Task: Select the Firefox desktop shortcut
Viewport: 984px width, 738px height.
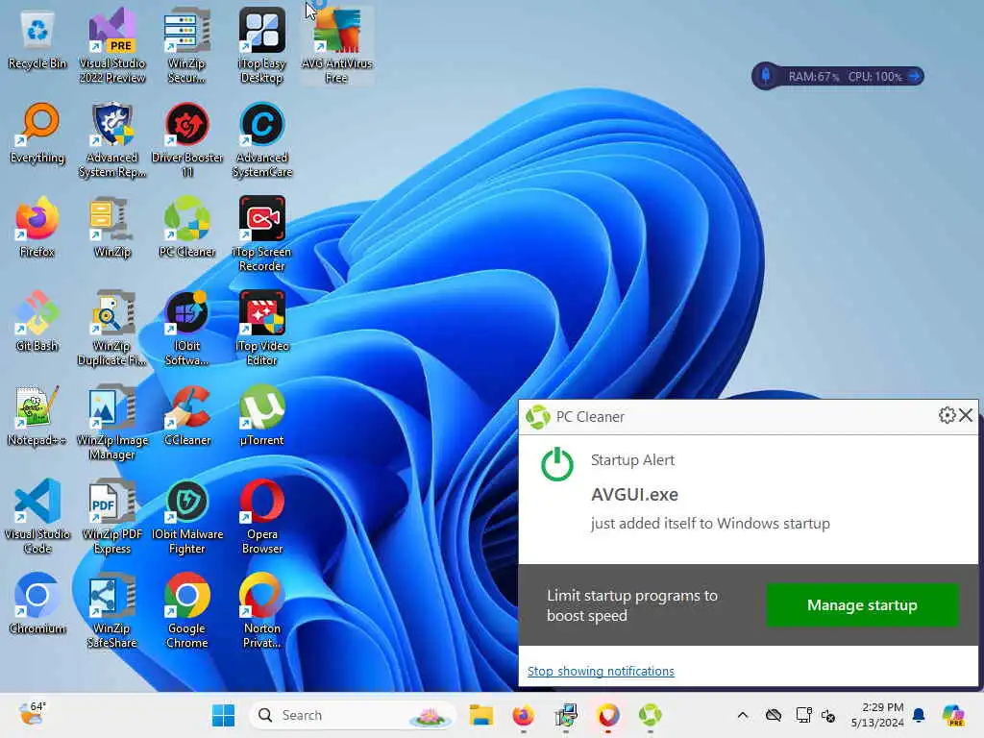Action: click(x=37, y=227)
